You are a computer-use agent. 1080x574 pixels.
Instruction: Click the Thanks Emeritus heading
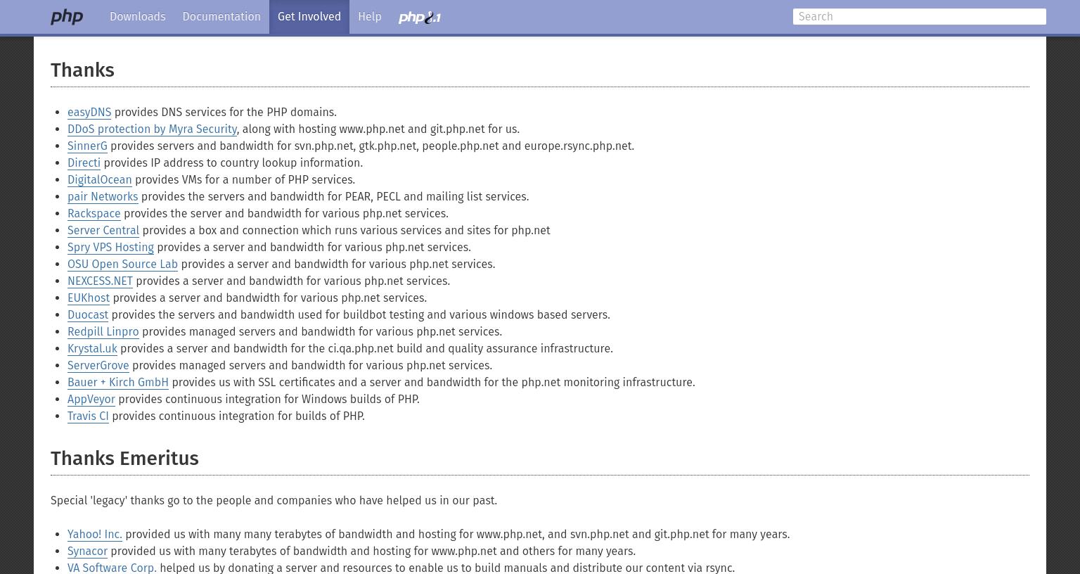(124, 459)
